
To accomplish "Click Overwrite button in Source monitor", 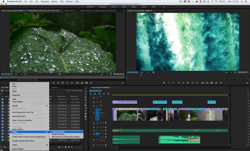I will click(82, 83).
